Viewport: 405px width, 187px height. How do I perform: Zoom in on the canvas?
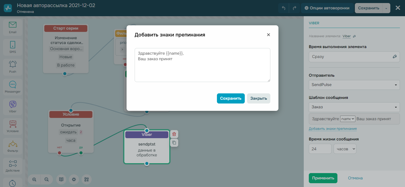click(x=34, y=179)
